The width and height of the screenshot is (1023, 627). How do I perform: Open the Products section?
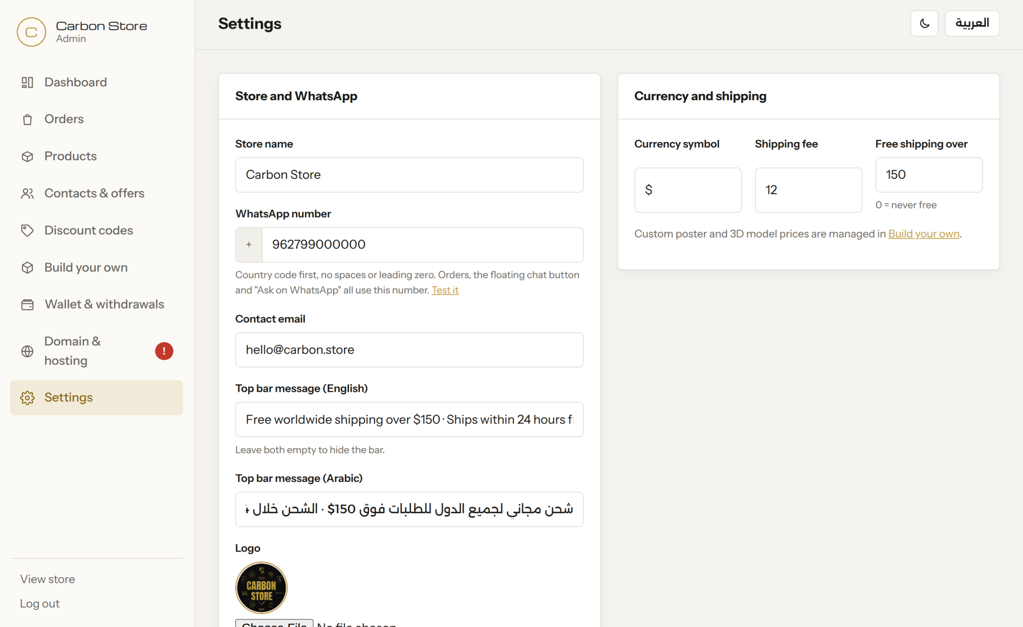pos(97,157)
